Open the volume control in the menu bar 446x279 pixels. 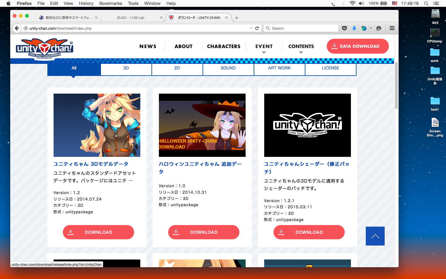pyautogui.click(x=361, y=3)
